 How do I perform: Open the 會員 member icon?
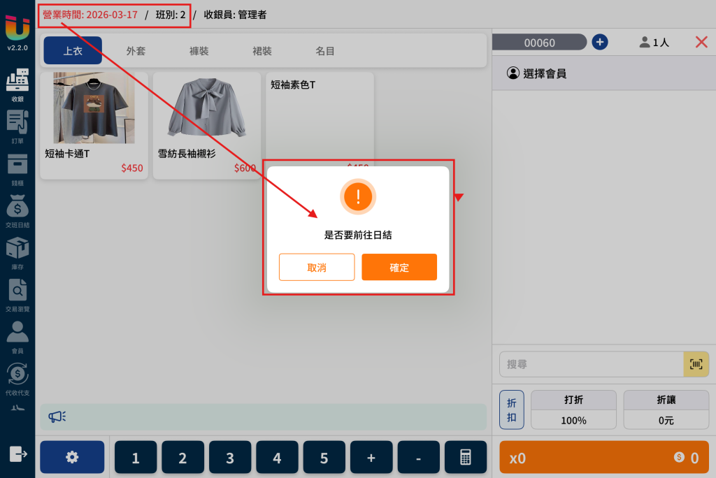point(17,338)
